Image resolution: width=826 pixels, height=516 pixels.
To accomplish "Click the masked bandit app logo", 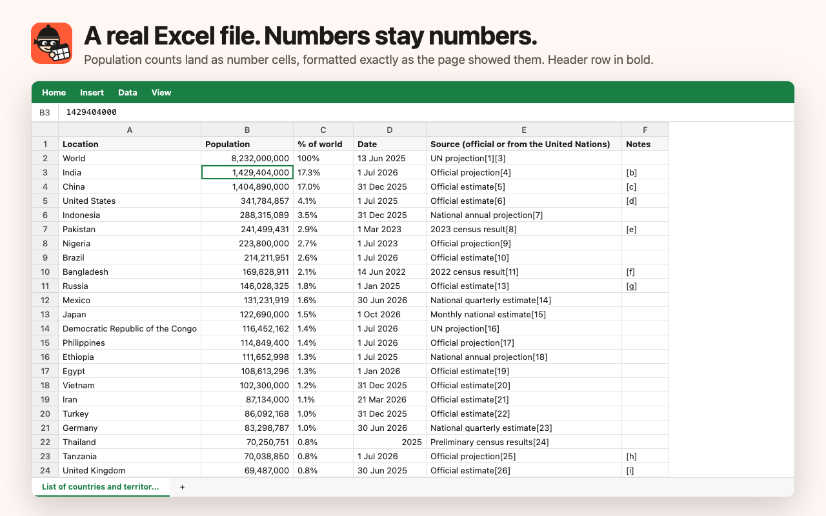I will [x=52, y=43].
